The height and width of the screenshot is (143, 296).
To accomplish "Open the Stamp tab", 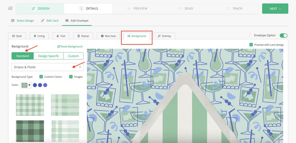I will (83, 36).
